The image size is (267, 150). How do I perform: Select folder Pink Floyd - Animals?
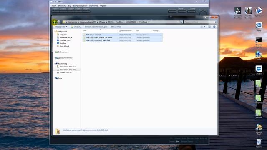(122, 35)
